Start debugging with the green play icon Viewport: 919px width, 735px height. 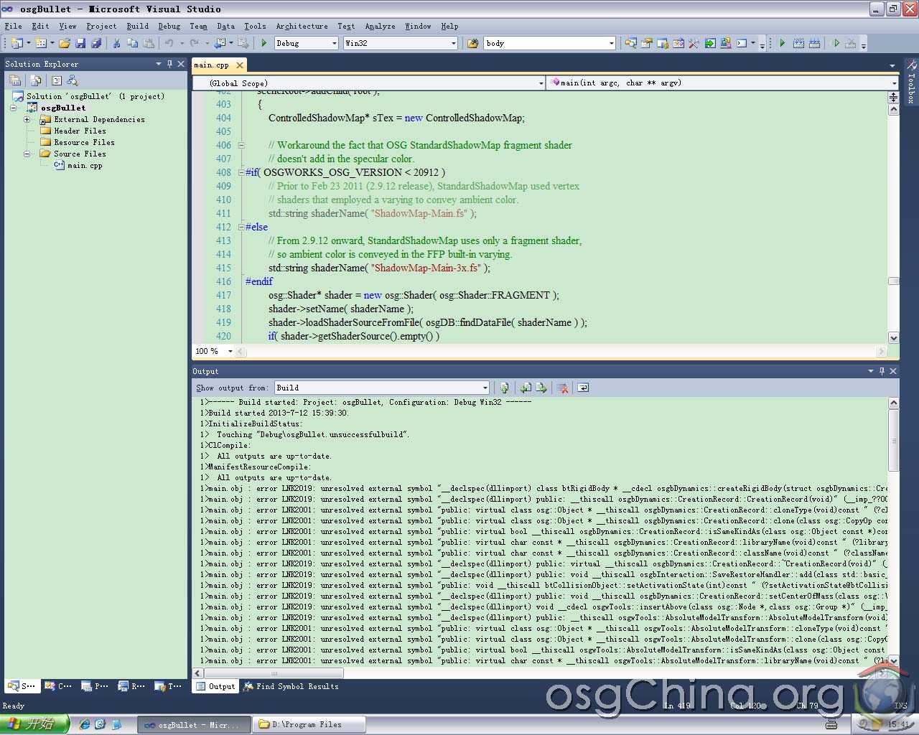tap(264, 43)
